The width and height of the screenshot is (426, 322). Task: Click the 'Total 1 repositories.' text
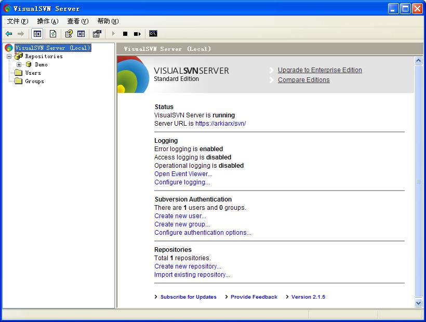[x=182, y=258]
